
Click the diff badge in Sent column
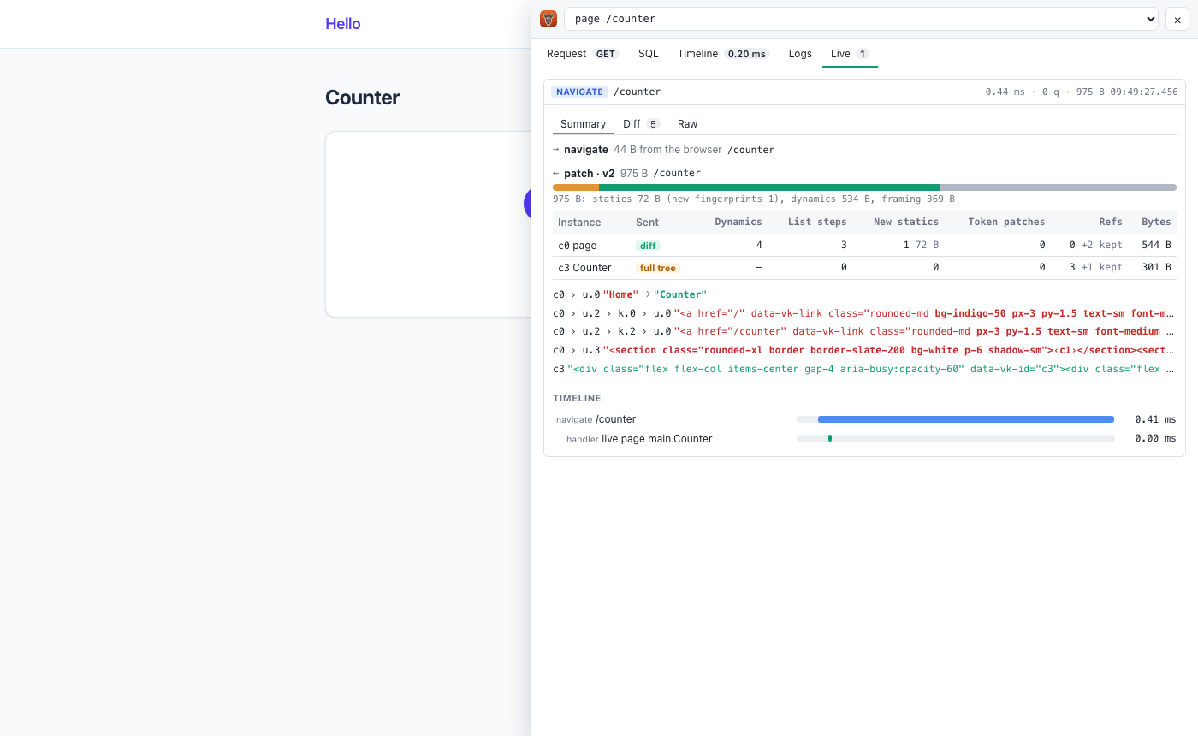pyautogui.click(x=648, y=246)
